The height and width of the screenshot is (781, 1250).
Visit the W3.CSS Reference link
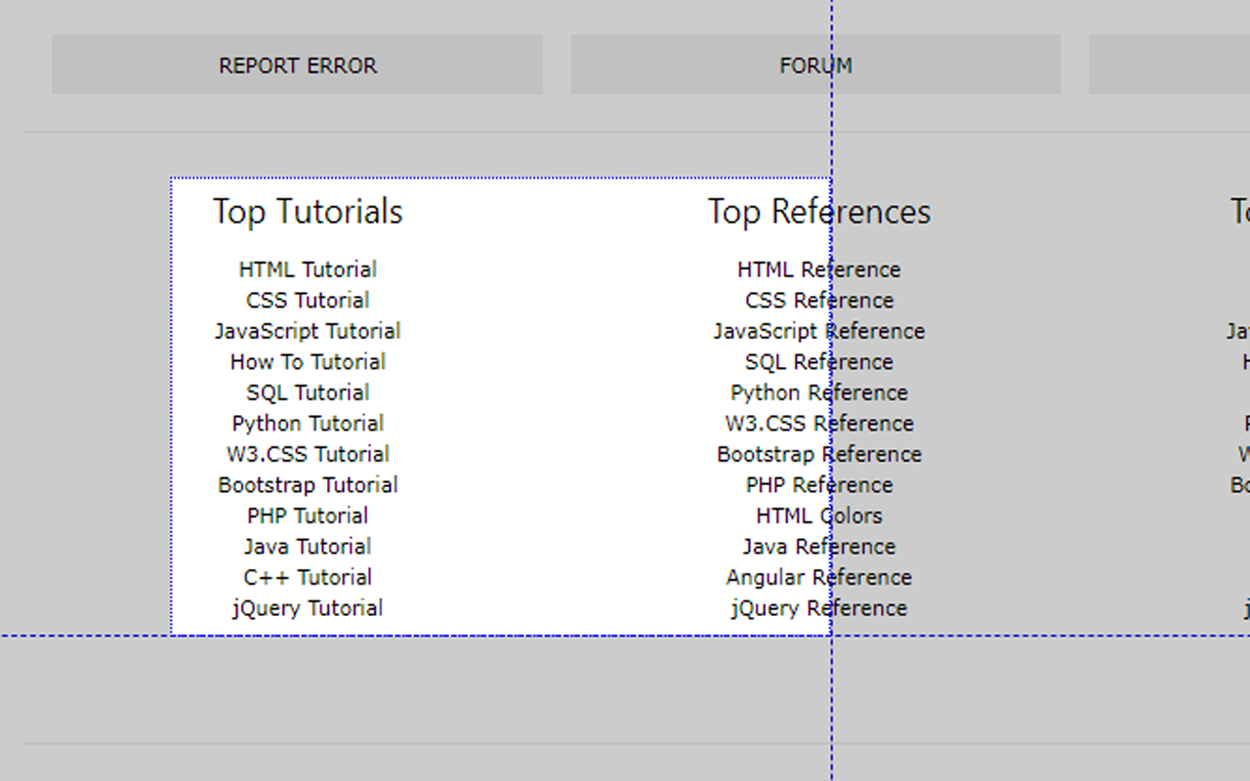coord(819,424)
